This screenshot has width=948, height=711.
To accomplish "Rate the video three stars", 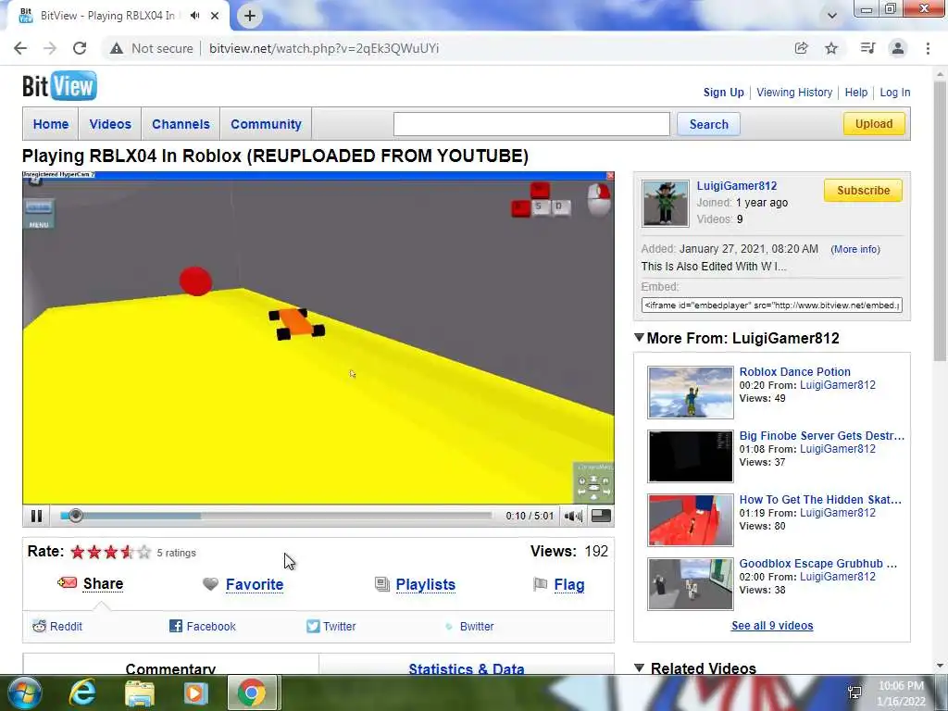I will coord(111,552).
